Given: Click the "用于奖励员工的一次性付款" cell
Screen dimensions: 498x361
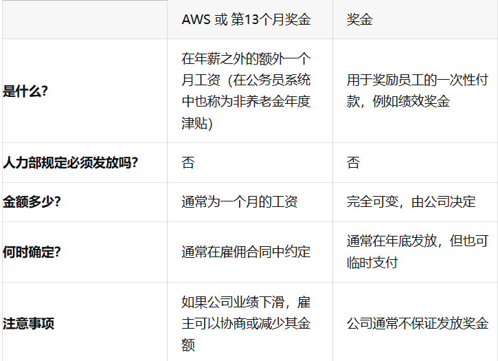Looking at the screenshot, I should [x=417, y=91].
